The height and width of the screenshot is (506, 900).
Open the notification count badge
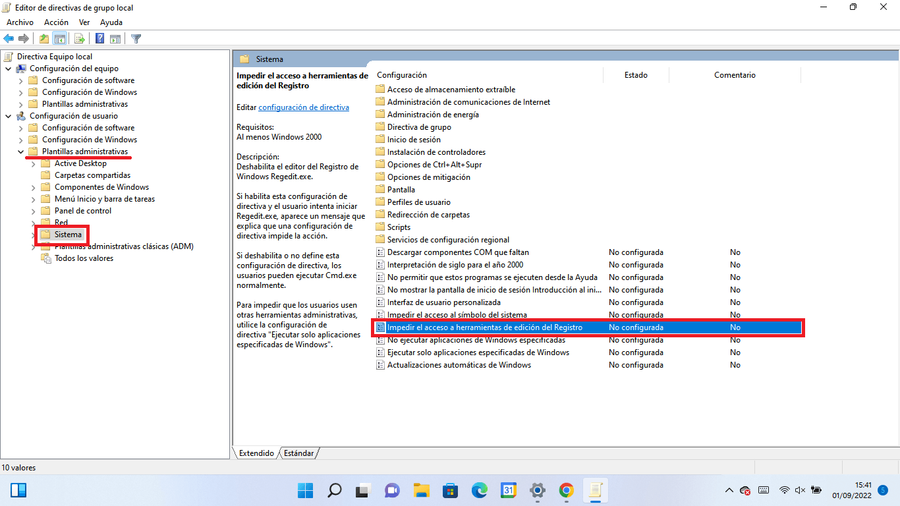tap(883, 490)
